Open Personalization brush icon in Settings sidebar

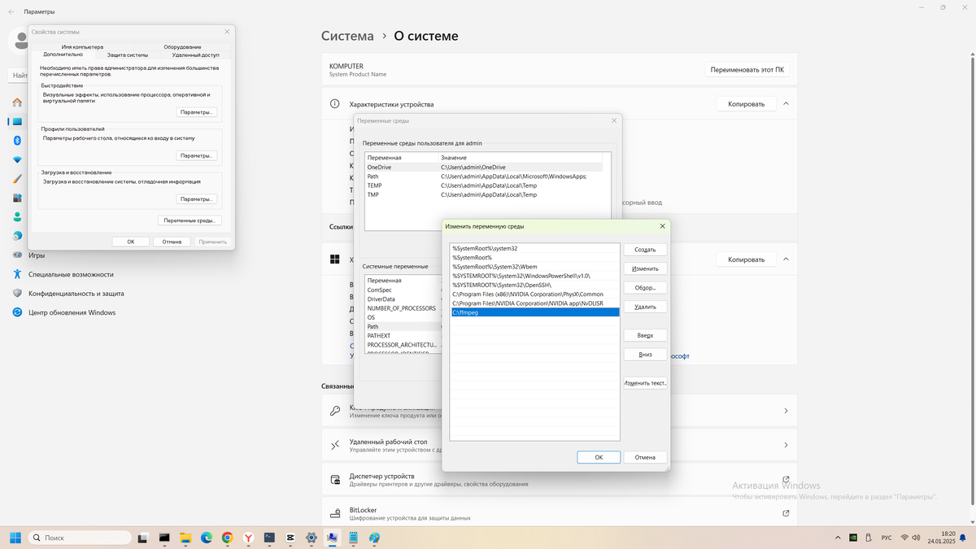pos(17,179)
